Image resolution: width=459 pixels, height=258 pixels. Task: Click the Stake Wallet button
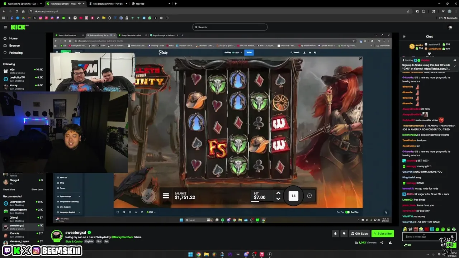point(249,52)
